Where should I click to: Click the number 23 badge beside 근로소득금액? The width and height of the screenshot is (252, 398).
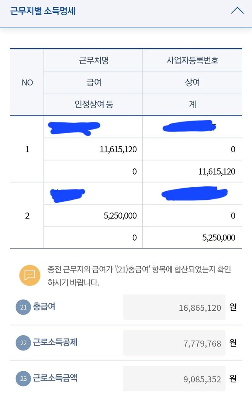[23, 378]
